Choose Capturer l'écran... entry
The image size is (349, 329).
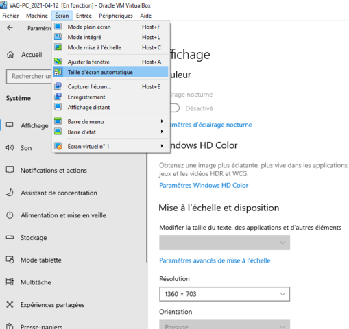click(x=111, y=86)
